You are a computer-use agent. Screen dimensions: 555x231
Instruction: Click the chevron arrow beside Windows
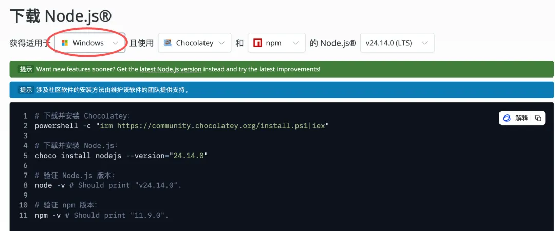[115, 43]
